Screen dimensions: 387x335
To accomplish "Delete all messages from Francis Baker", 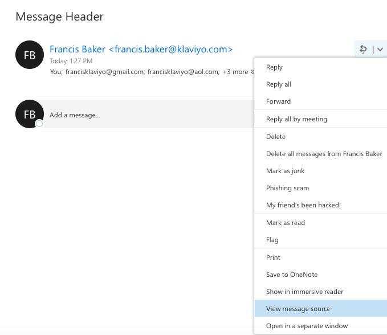I will (x=324, y=154).
